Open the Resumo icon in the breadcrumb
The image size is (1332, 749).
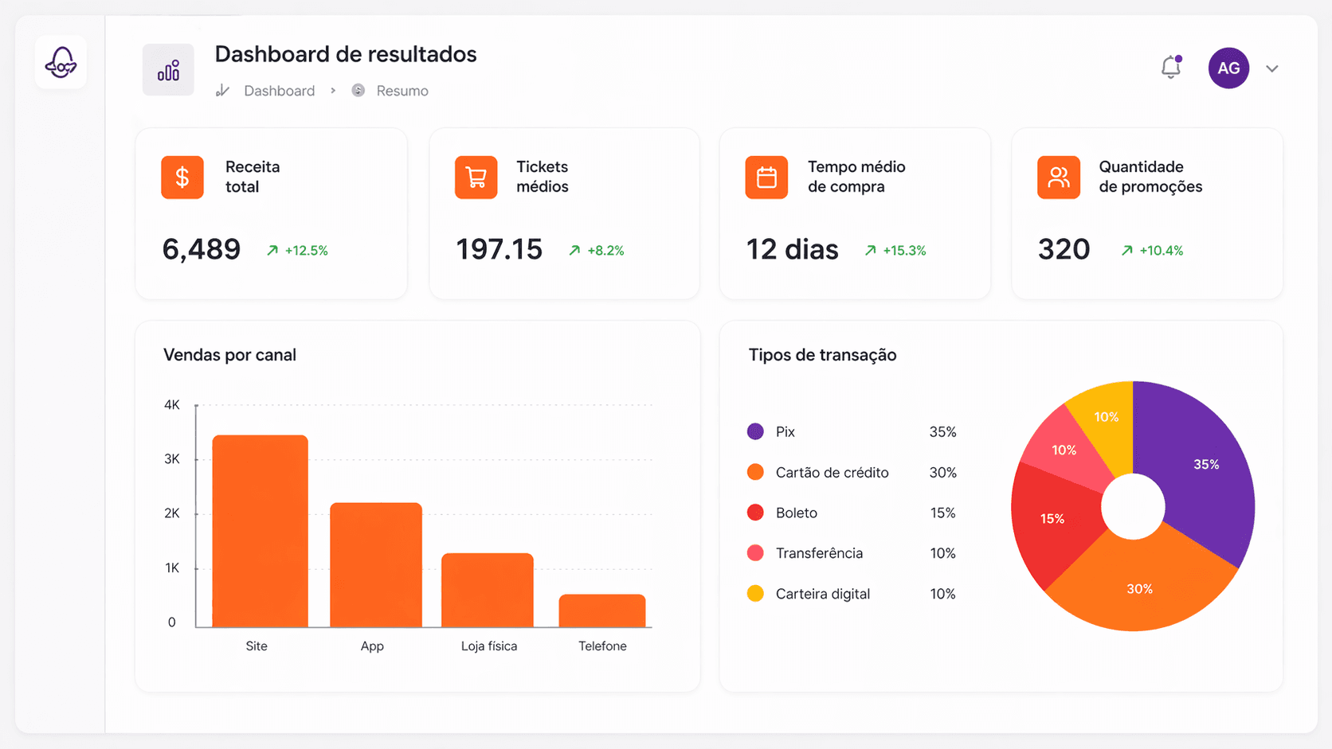359,90
